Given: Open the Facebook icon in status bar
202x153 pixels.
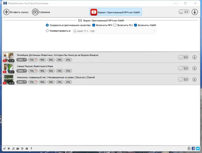Looking at the screenshot, I should (193, 148).
